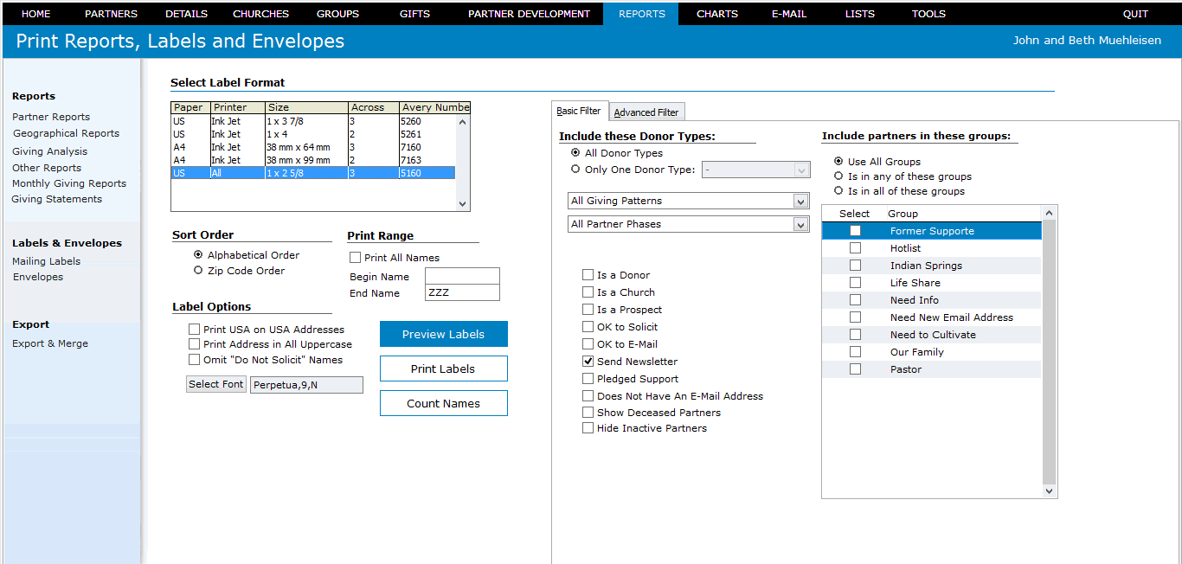Select Alphabetical Order sort option

pos(198,255)
